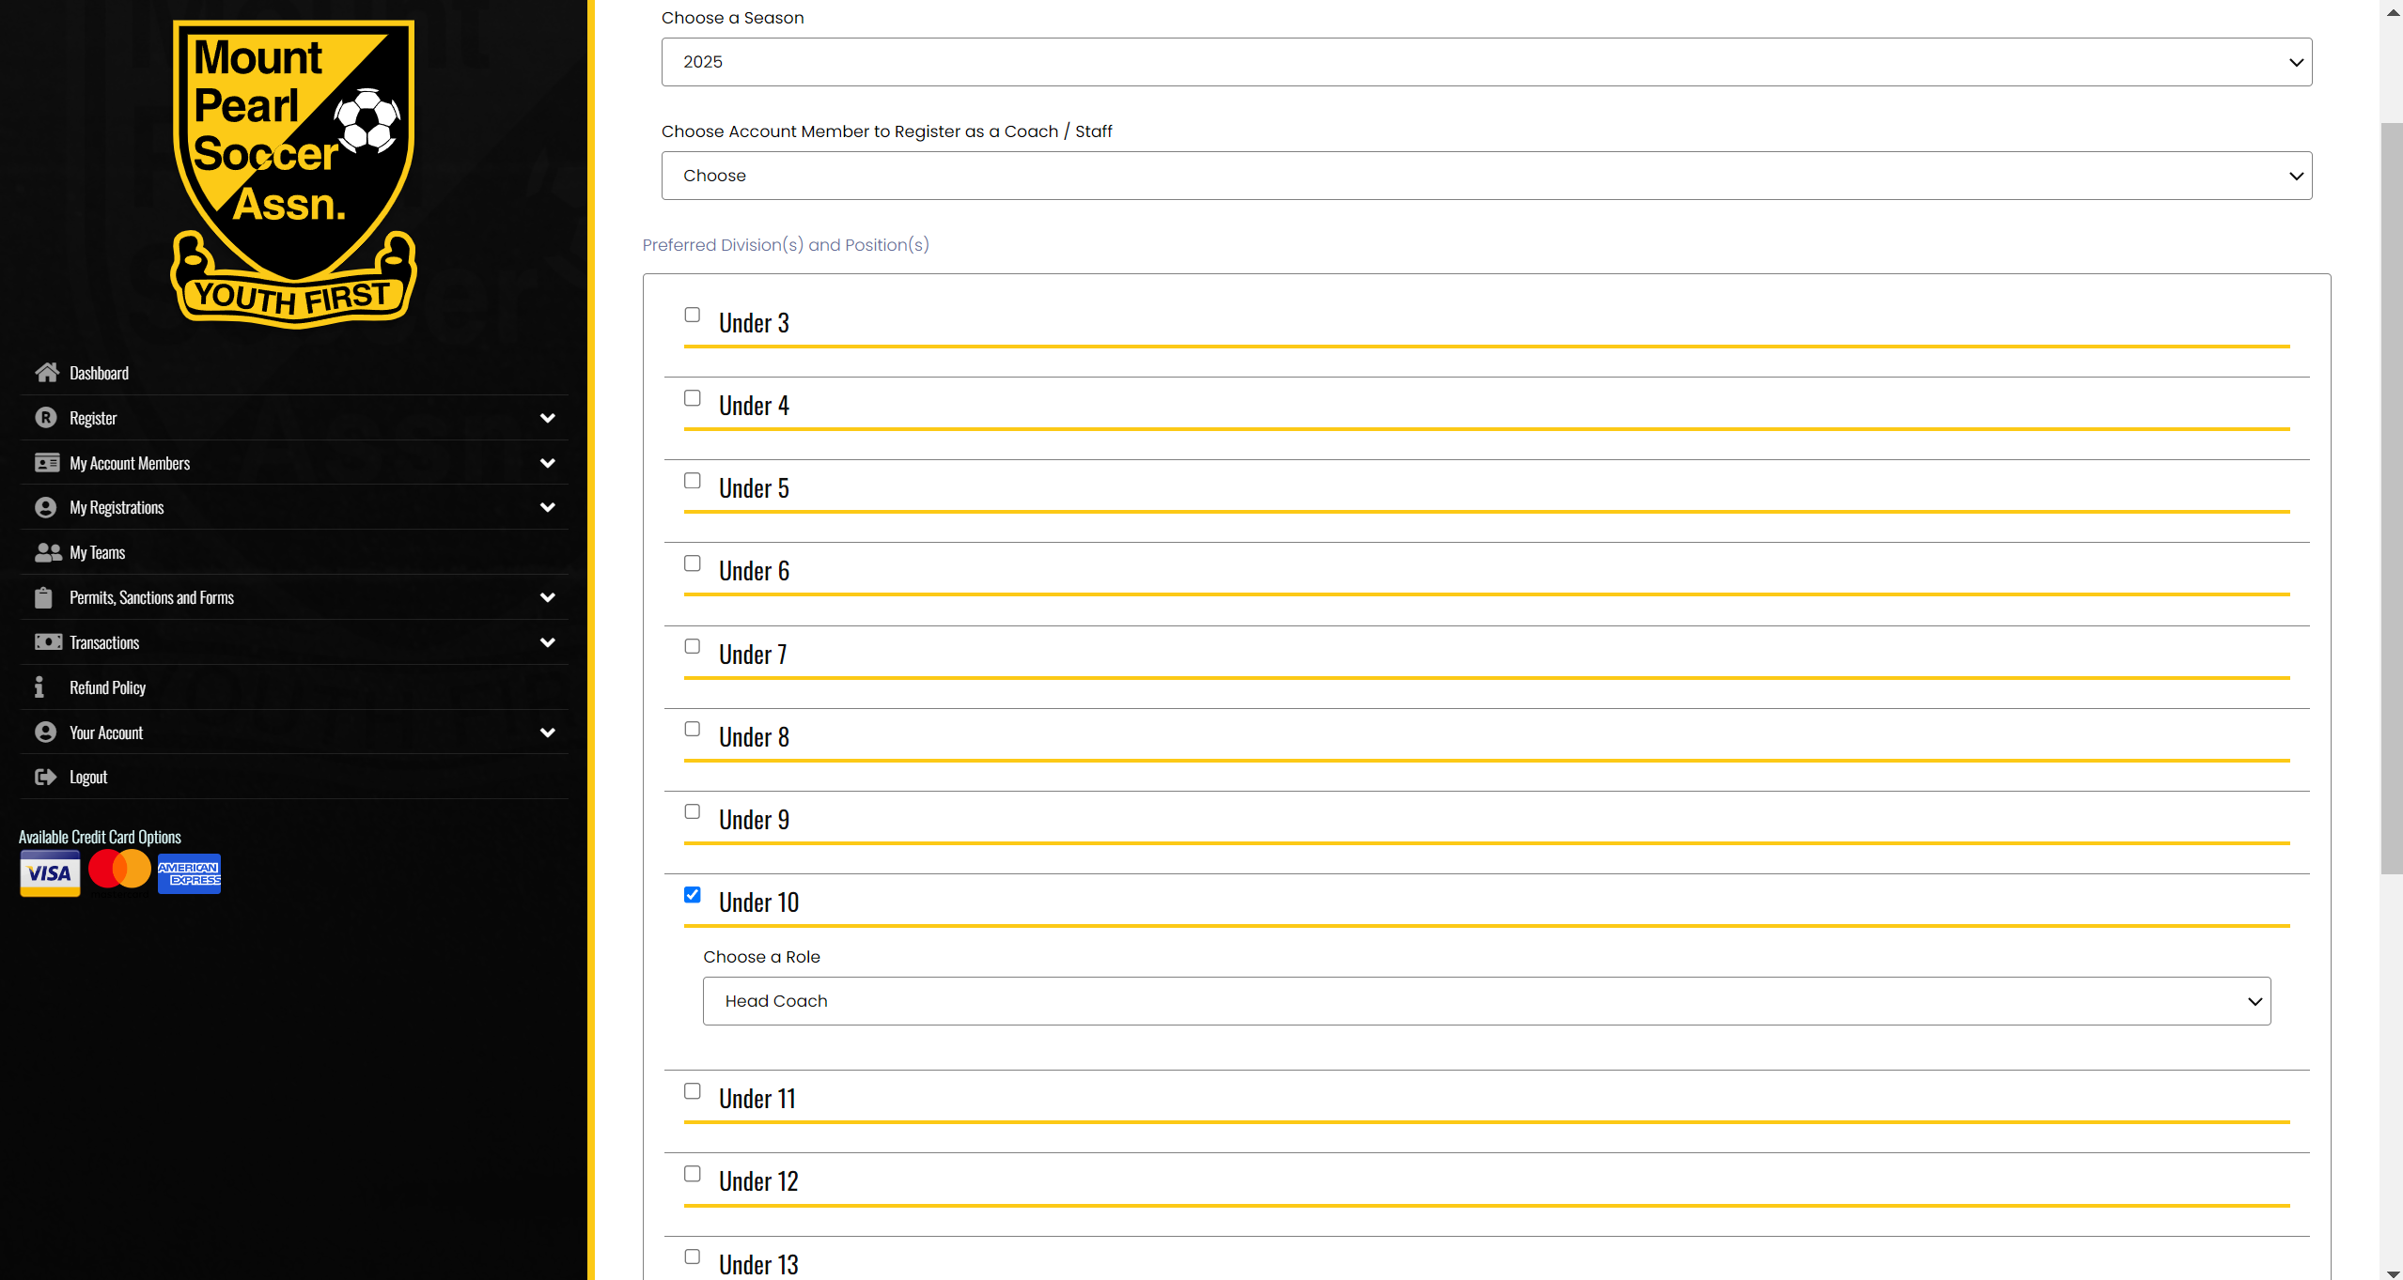Check the Under 9 checkbox
The height and width of the screenshot is (1280, 2403).
(693, 811)
